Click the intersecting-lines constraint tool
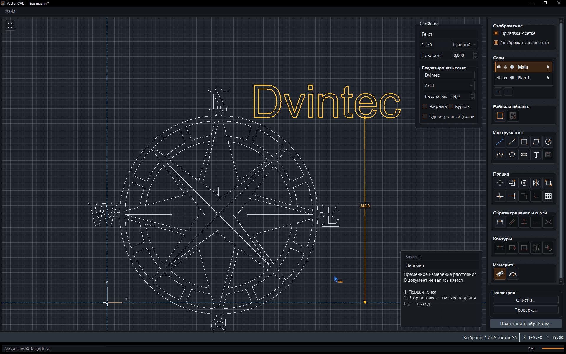The image size is (566, 354). (548, 222)
